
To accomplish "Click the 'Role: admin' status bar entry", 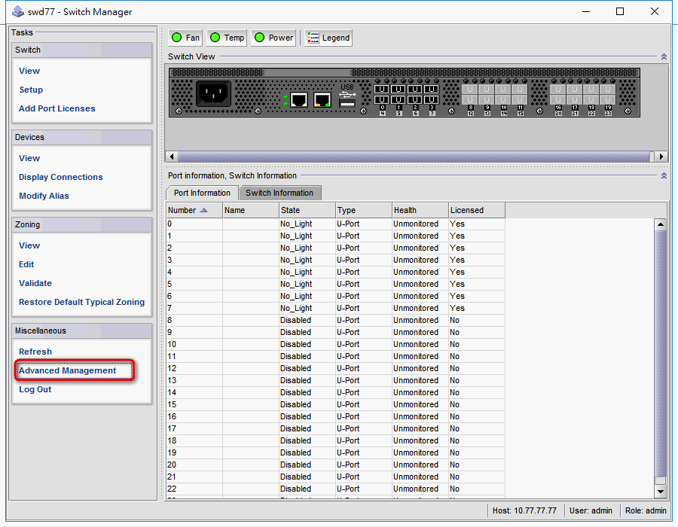I will (x=646, y=510).
